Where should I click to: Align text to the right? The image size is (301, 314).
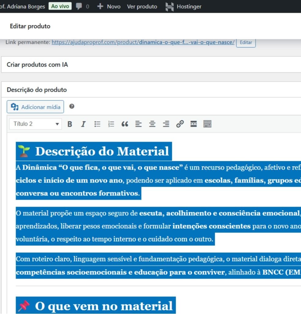(x=166, y=124)
